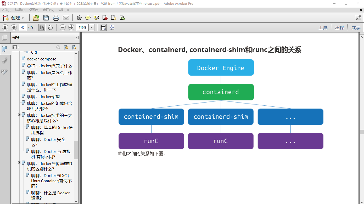Image resolution: width=364 pixels, height=204 pixels.
Task: Open the 文件(F) menu
Action: 6,10
